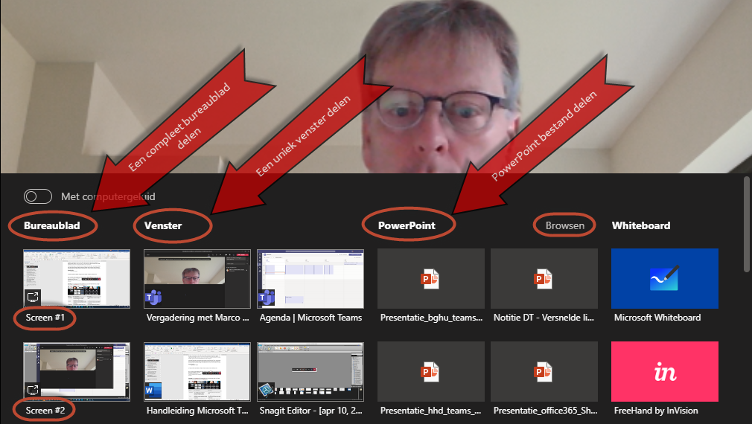The image size is (752, 424).
Task: Click the PowerPoint section heading
Action: point(406,225)
